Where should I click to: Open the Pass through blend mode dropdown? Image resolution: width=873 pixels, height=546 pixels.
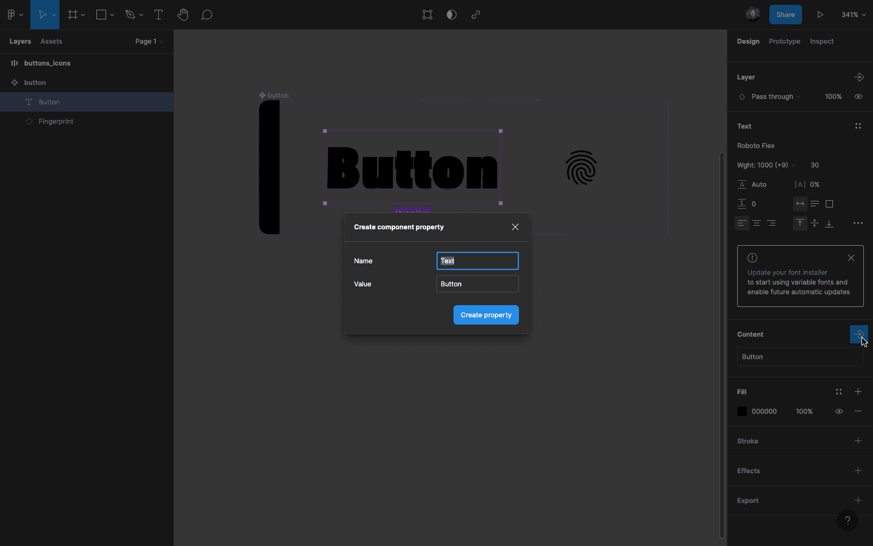pyautogui.click(x=775, y=96)
